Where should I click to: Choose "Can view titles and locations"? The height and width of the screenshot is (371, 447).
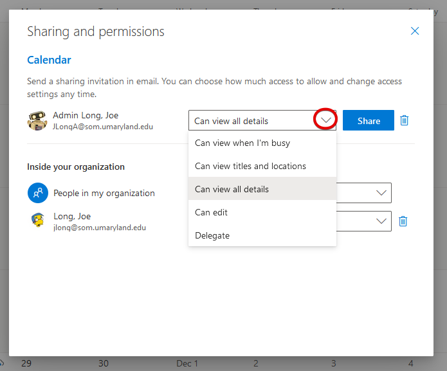point(250,166)
